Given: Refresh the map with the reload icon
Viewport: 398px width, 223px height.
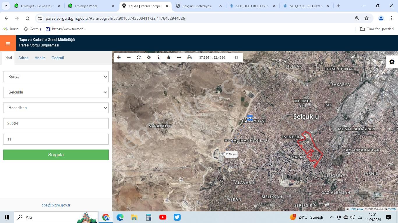Looking at the screenshot, I should coord(139,57).
